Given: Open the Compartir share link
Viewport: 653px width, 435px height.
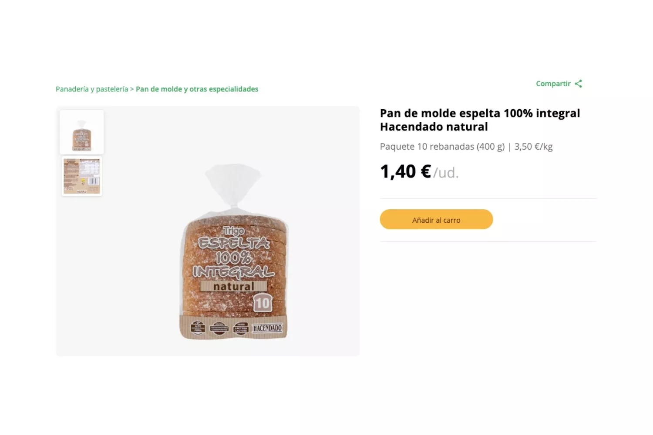Looking at the screenshot, I should pyautogui.click(x=553, y=84).
